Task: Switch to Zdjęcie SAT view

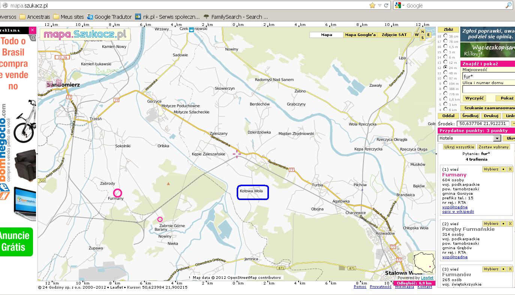Action: pyautogui.click(x=394, y=35)
